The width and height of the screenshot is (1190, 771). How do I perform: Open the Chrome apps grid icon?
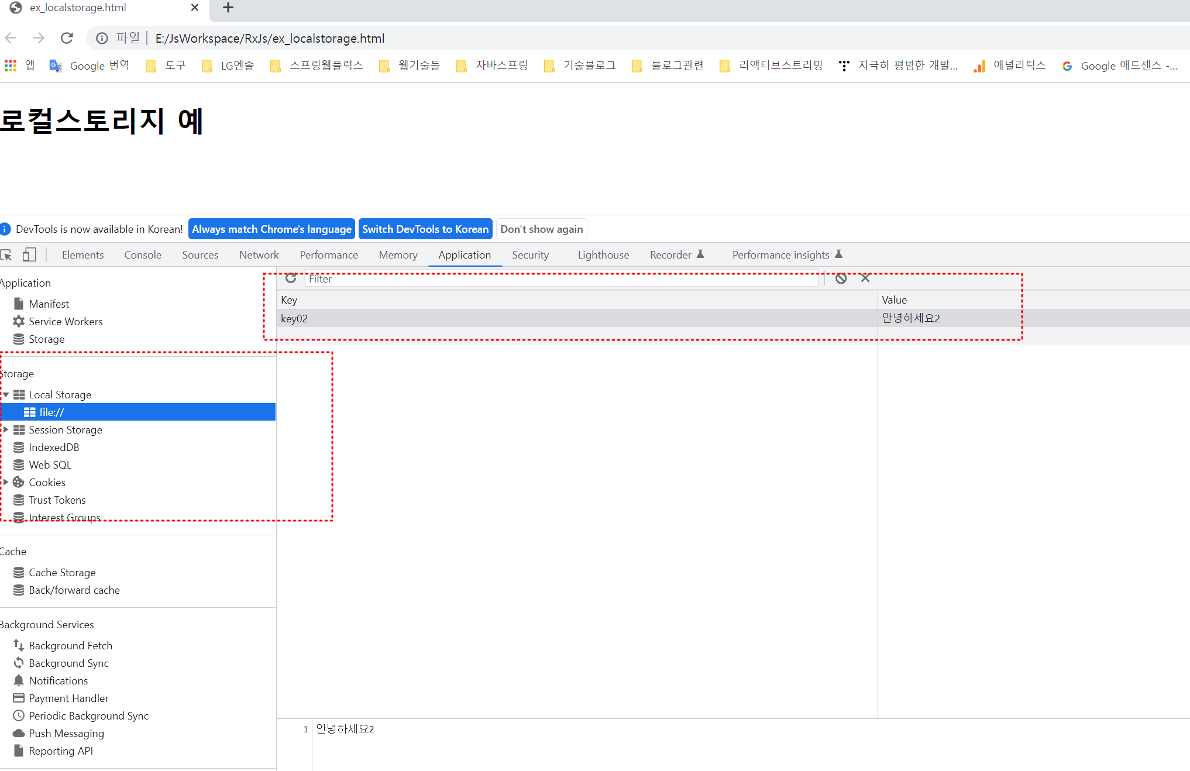pyautogui.click(x=11, y=66)
